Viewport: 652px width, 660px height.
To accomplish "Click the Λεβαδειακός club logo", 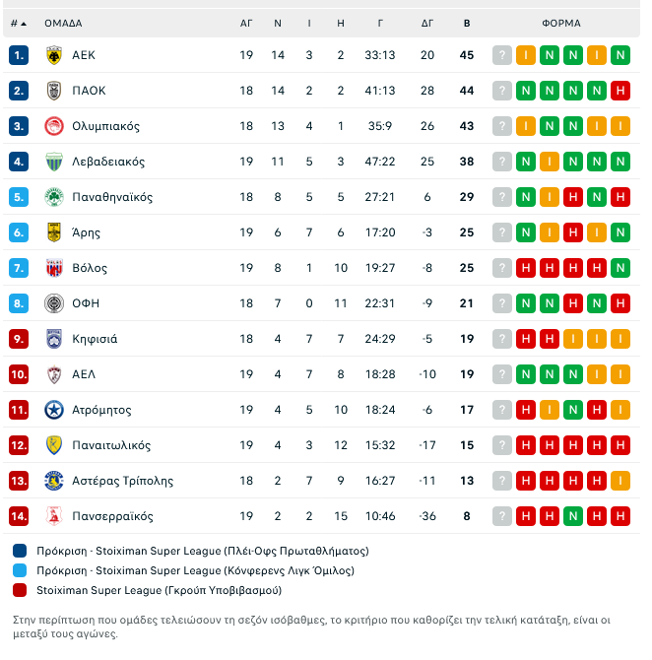I will tap(54, 162).
